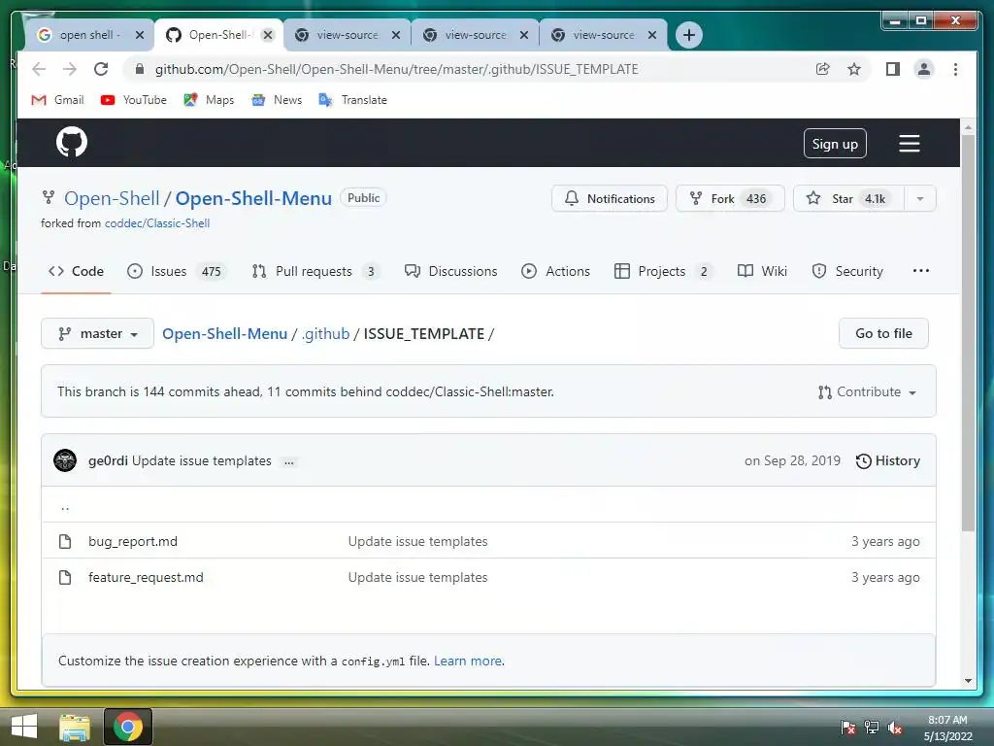Click the bug_report.md file icon
994x746 pixels.
65,541
